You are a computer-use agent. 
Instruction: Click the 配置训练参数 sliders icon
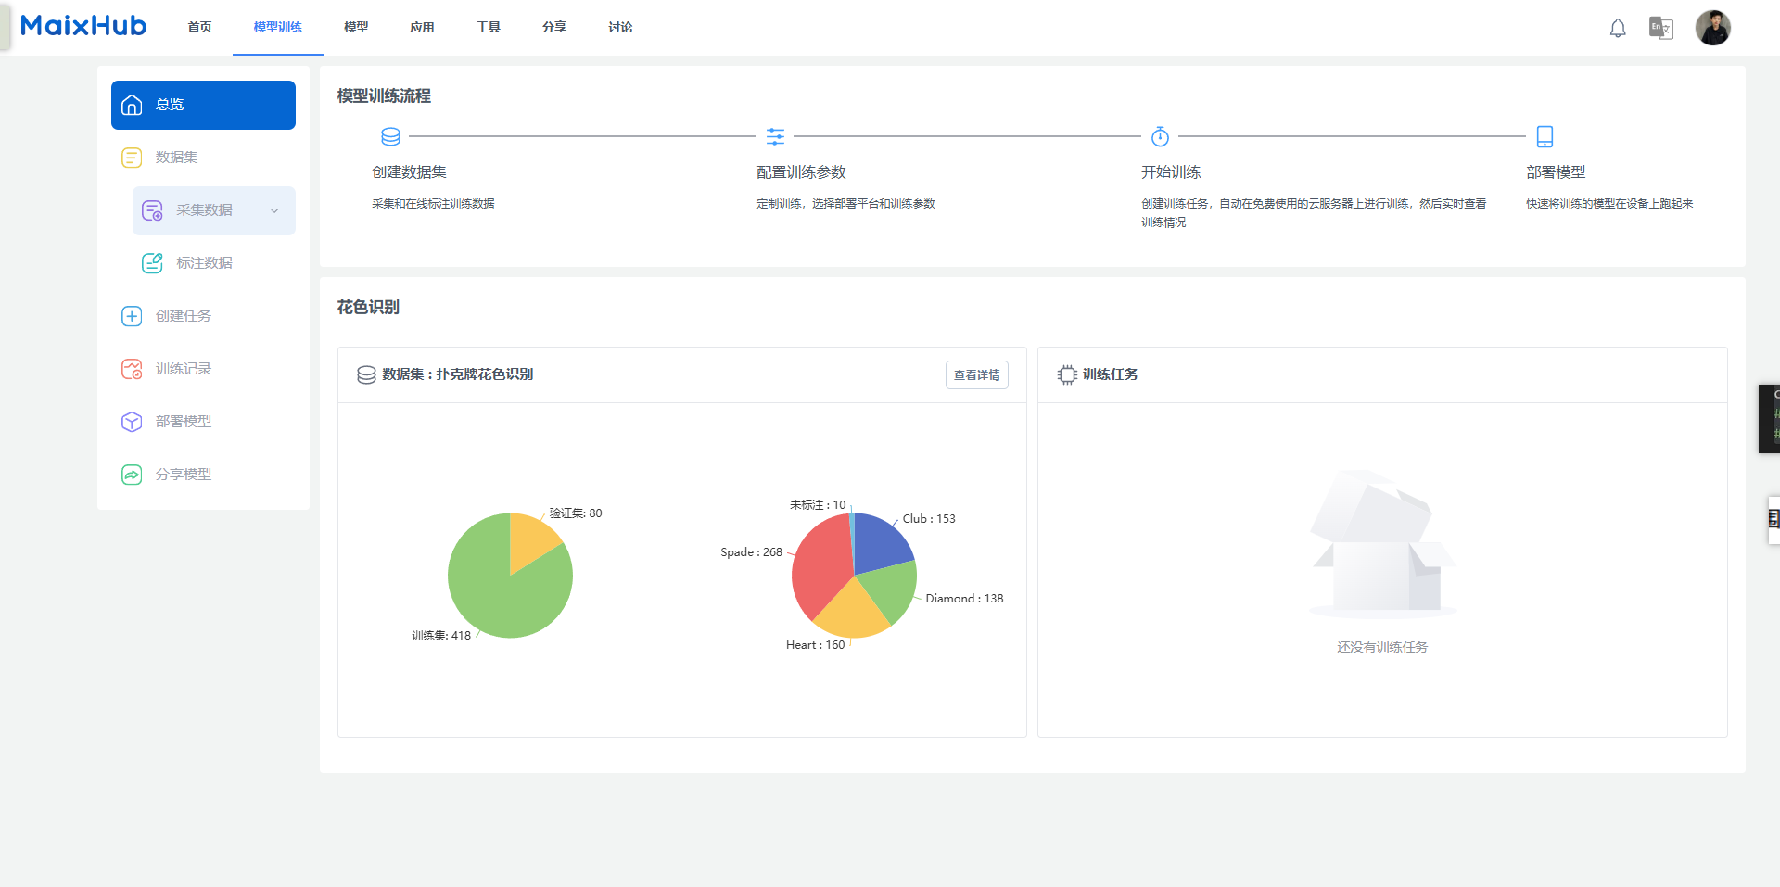pos(775,136)
